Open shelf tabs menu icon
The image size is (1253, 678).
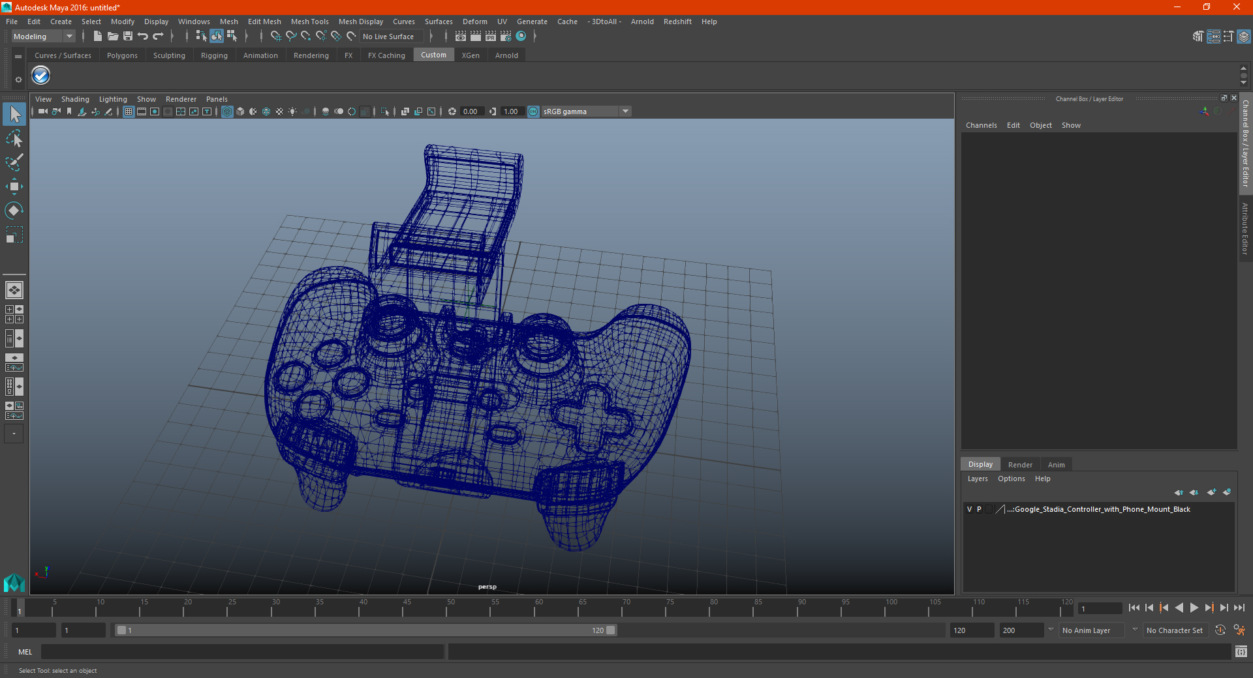click(18, 57)
